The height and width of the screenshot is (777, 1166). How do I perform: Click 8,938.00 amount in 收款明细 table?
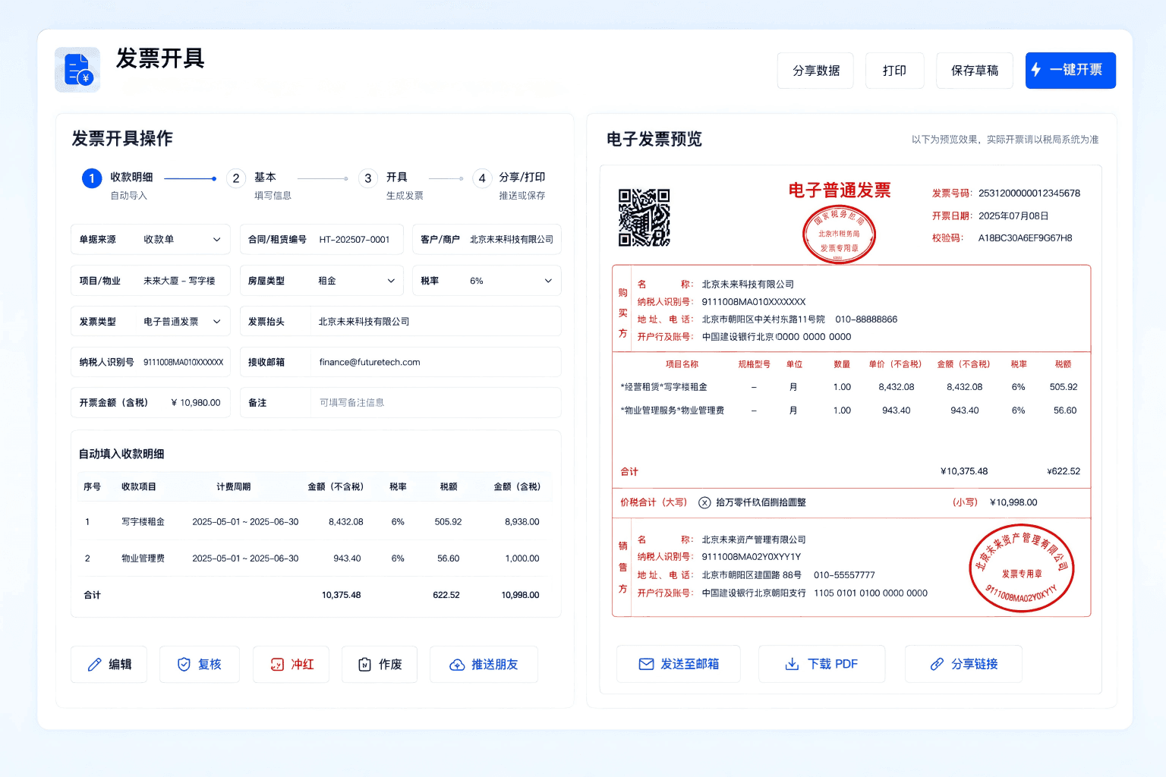pyautogui.click(x=522, y=522)
